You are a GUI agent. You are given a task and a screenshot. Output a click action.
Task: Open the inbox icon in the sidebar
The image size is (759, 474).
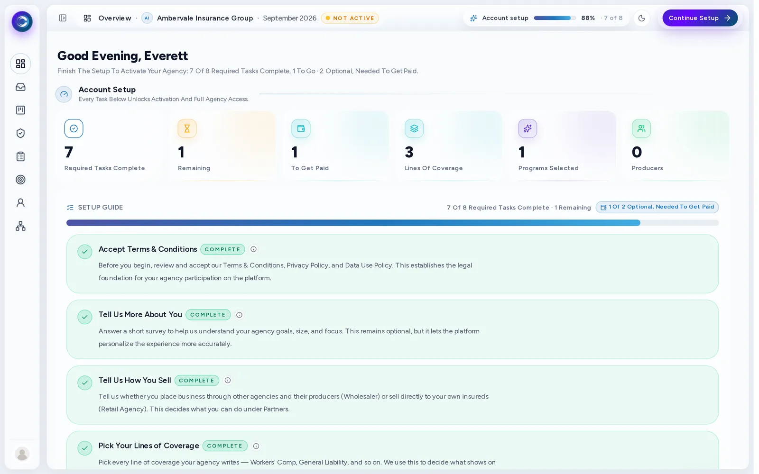[20, 87]
